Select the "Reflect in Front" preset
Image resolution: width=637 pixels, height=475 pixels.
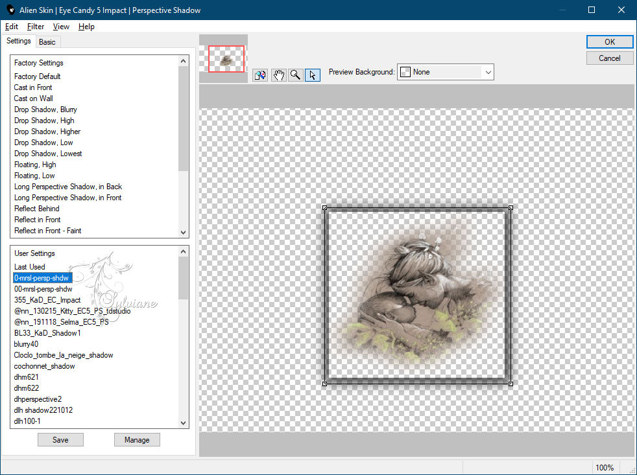pos(38,219)
